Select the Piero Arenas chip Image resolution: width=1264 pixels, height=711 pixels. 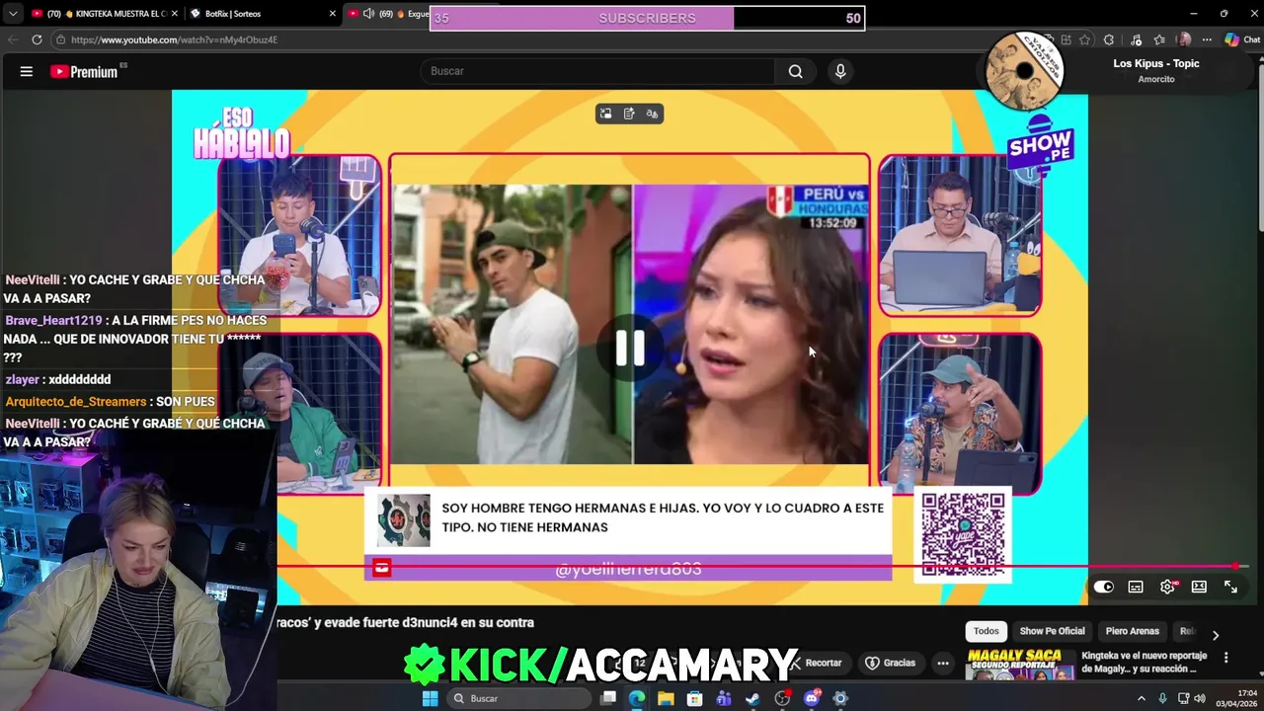coord(1132,631)
